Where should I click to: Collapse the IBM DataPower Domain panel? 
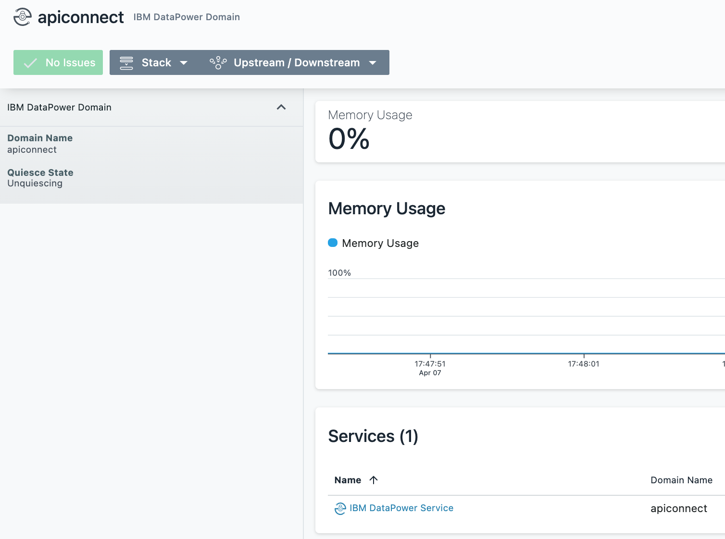[x=281, y=107]
